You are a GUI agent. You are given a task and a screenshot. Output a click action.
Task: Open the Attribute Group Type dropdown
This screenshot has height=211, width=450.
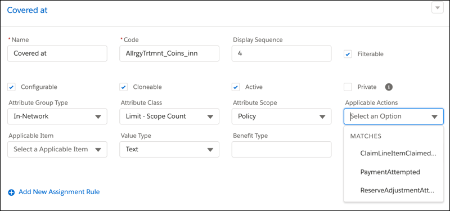pyautogui.click(x=57, y=116)
